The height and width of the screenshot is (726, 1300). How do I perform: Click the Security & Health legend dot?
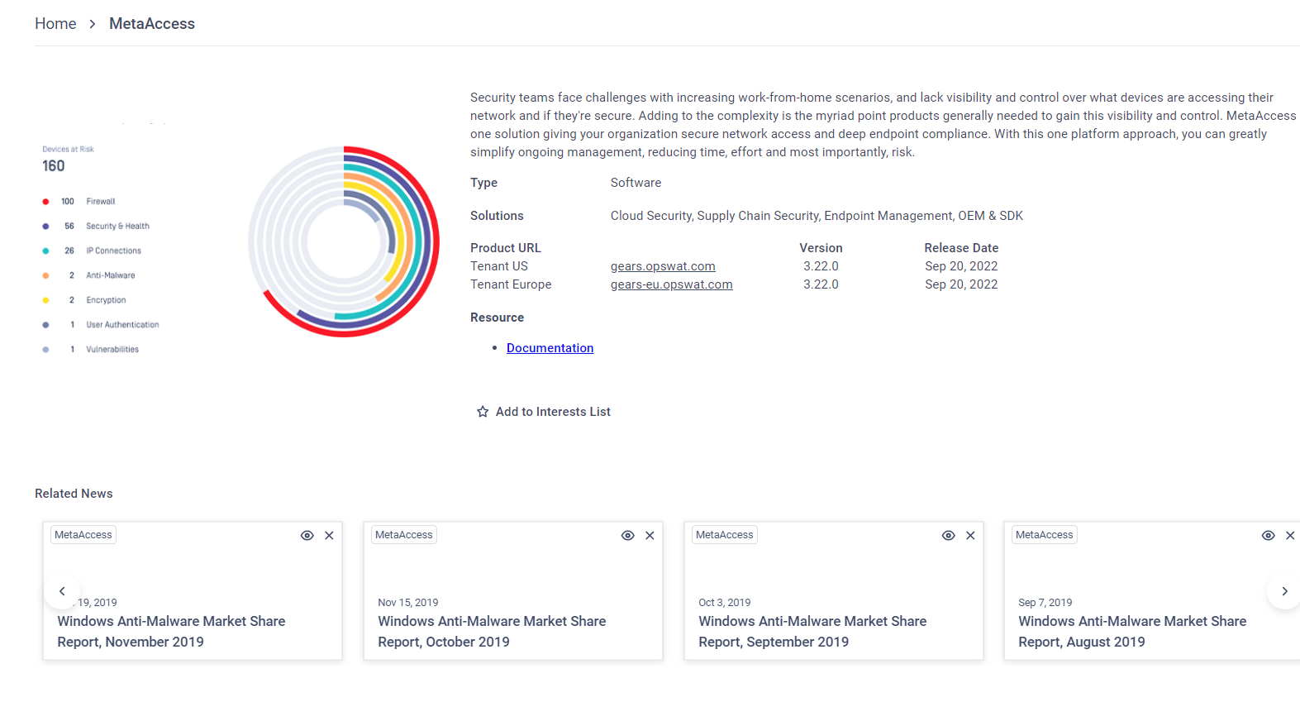[45, 227]
